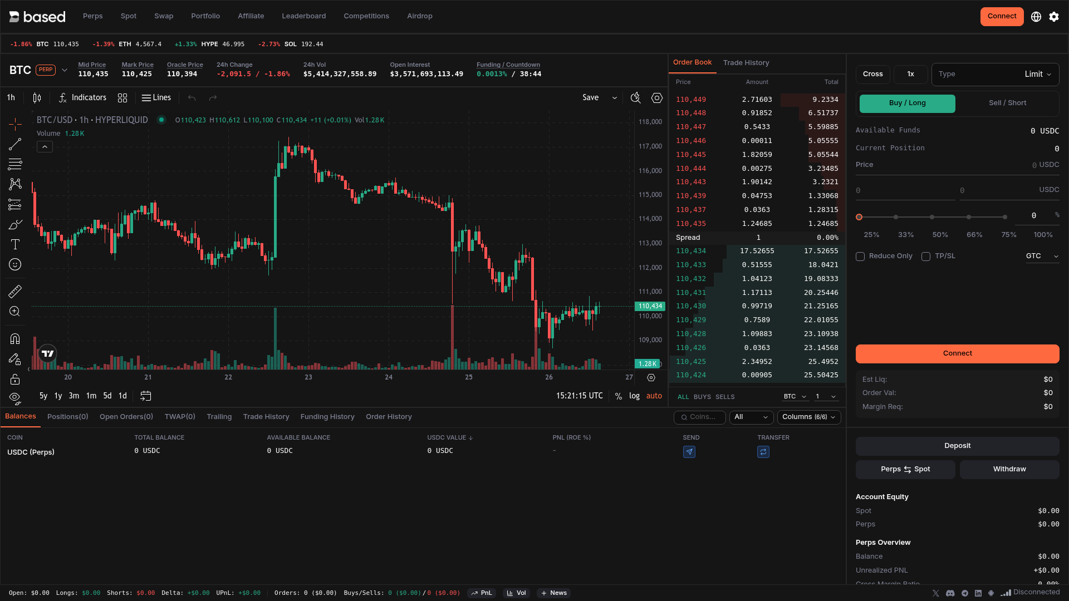
Task: Open the Save layout dropdown arrow
Action: pyautogui.click(x=615, y=98)
